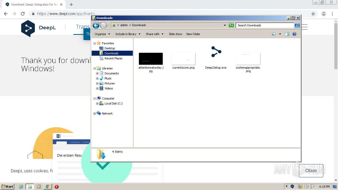Click into the Search Downloads field
This screenshot has height=190, width=338.
(x=265, y=25)
